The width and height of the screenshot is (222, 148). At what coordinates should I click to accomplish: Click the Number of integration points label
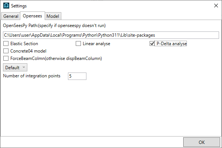coord(32,76)
